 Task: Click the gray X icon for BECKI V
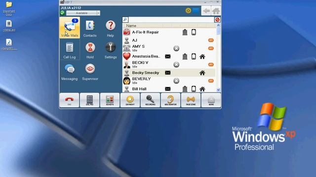pyautogui.click(x=176, y=64)
